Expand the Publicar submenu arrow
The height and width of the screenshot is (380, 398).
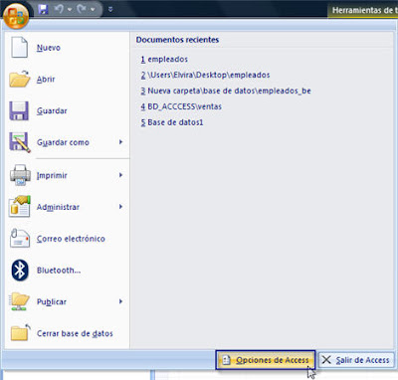pyautogui.click(x=120, y=301)
